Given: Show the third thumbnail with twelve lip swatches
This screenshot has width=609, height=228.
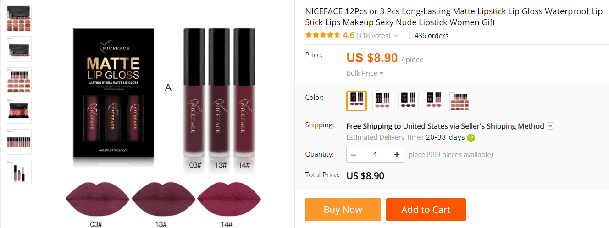Looking at the screenshot, I should 19,80.
